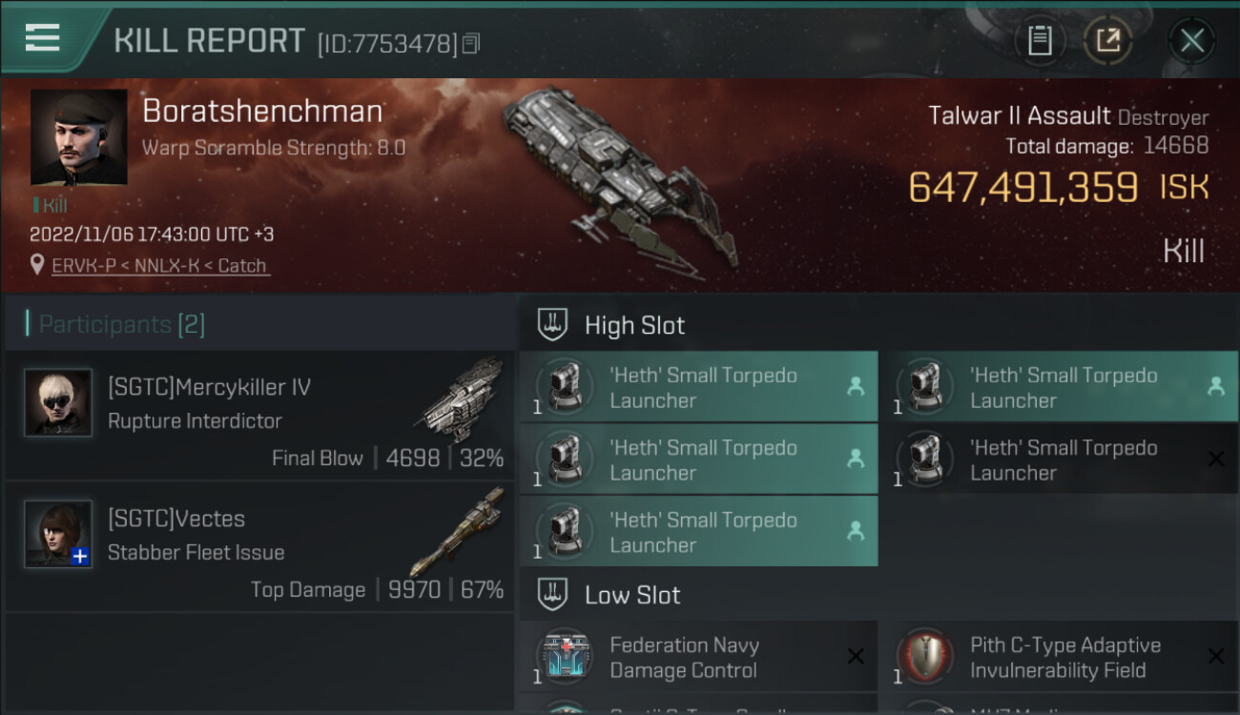Share the kill report externally

1107,40
